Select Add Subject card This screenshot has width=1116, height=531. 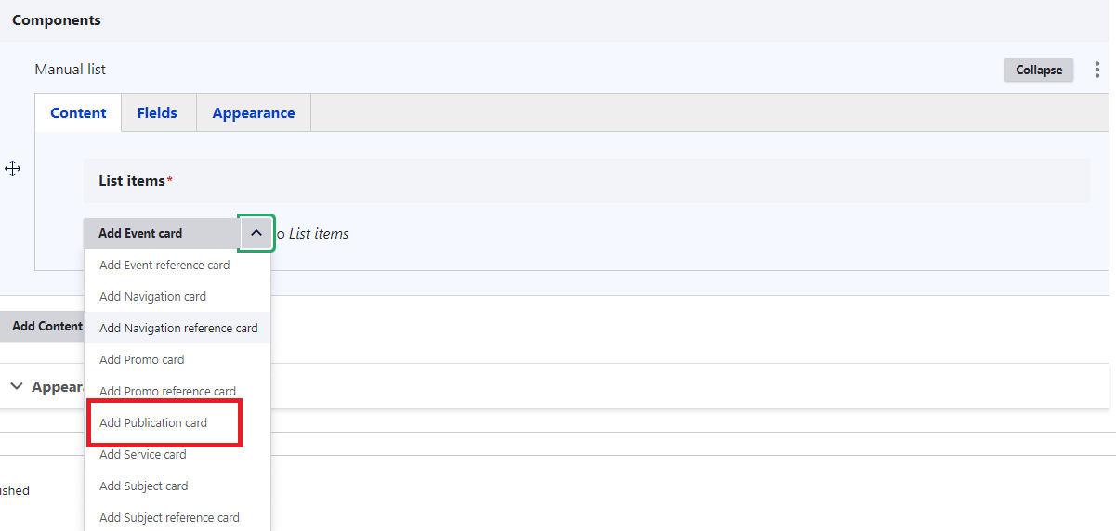point(143,486)
